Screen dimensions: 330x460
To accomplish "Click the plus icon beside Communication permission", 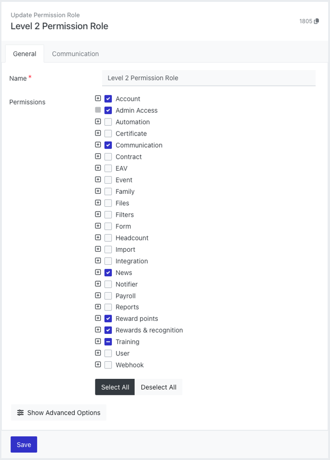I will (98, 145).
